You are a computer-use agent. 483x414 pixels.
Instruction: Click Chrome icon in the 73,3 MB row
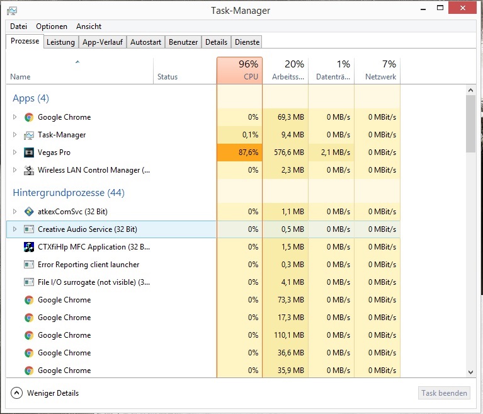click(29, 300)
